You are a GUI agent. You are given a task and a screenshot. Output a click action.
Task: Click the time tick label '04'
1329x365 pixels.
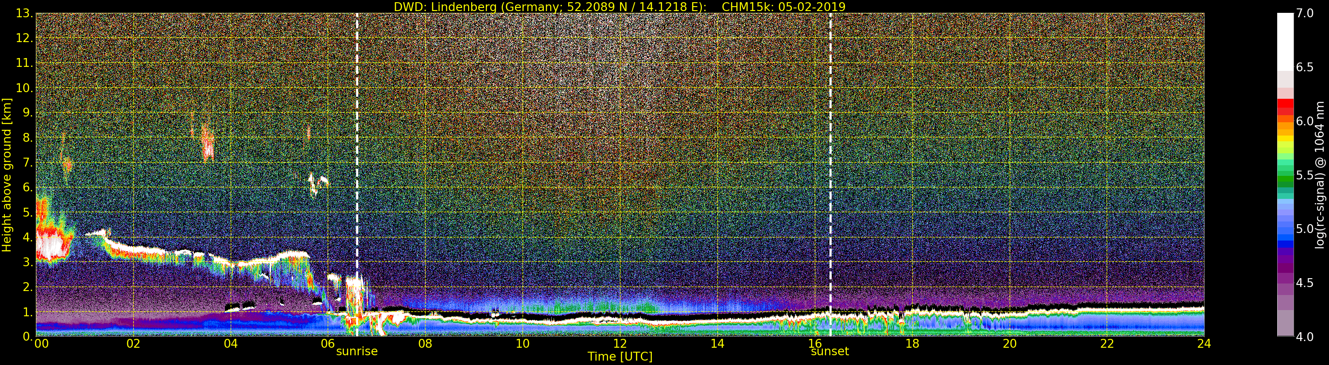click(x=231, y=344)
